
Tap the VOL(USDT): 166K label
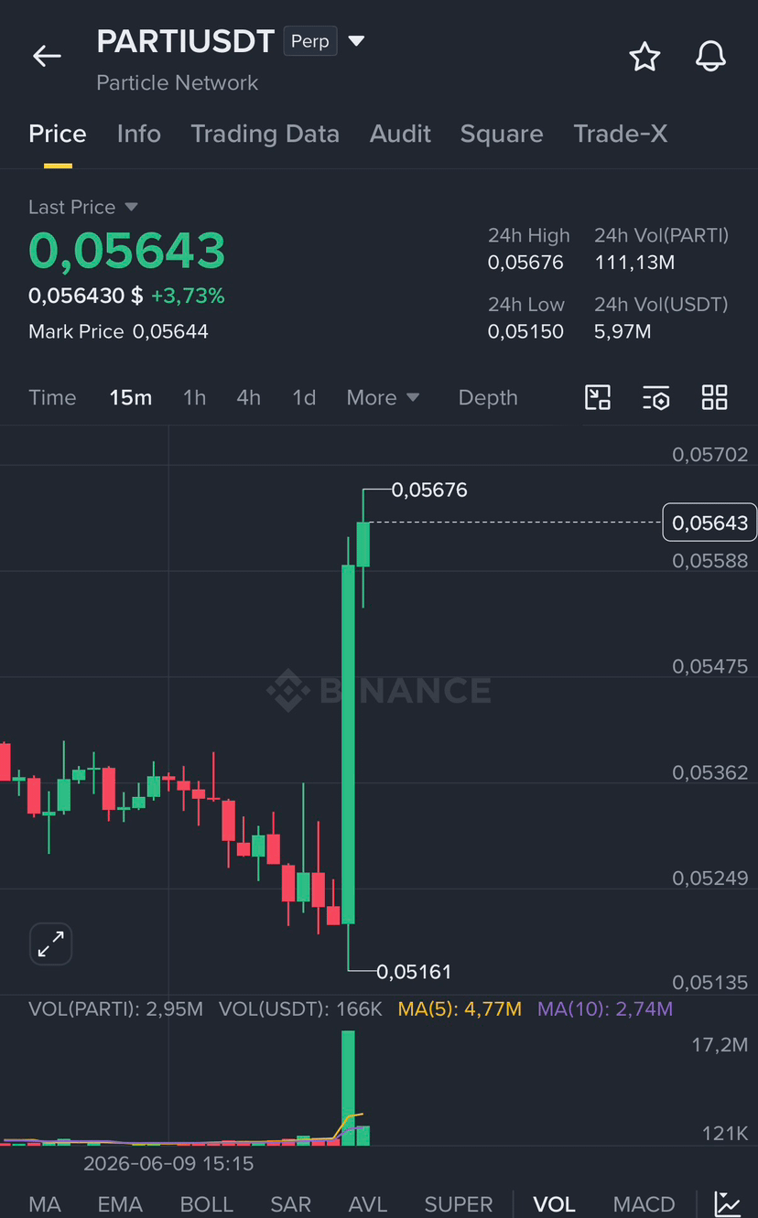click(300, 1008)
